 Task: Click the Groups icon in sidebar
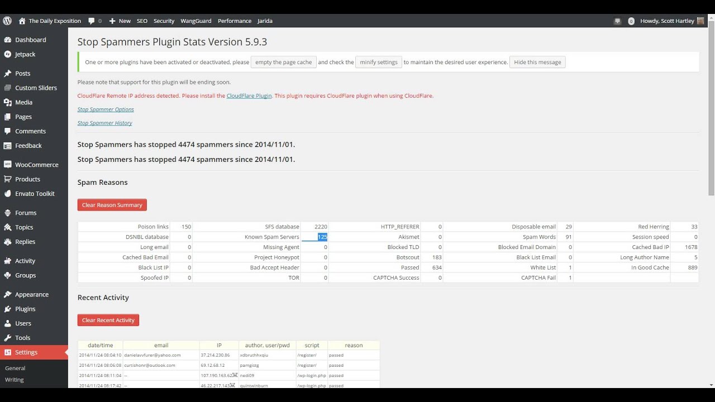pyautogui.click(x=7, y=275)
